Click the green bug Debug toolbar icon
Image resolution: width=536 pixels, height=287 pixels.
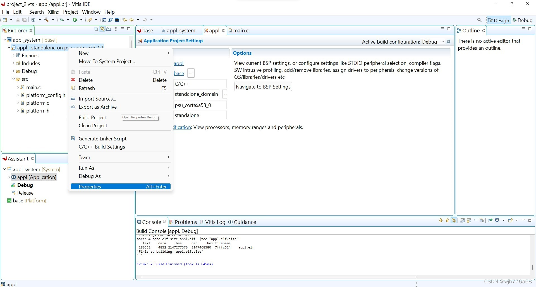[x=62, y=20]
